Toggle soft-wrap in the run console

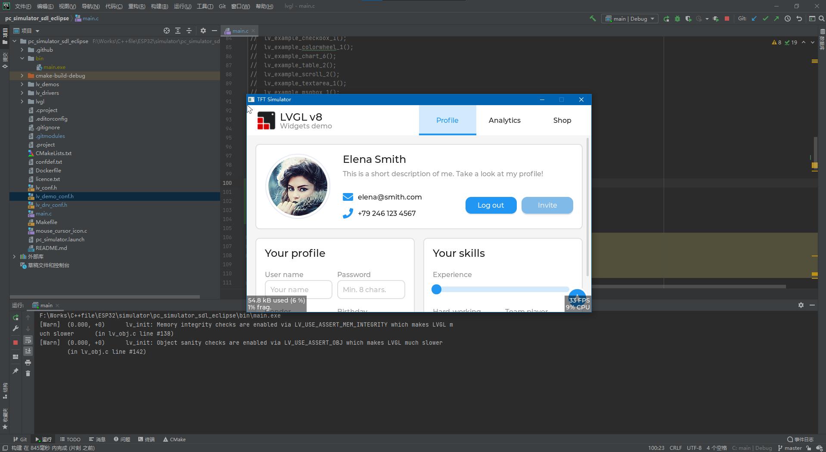point(28,340)
